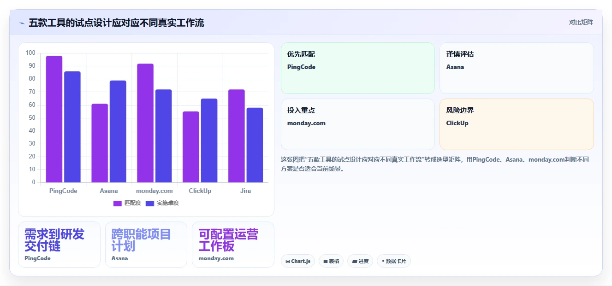Select the 进度 chip
The height and width of the screenshot is (286, 612).
click(360, 261)
